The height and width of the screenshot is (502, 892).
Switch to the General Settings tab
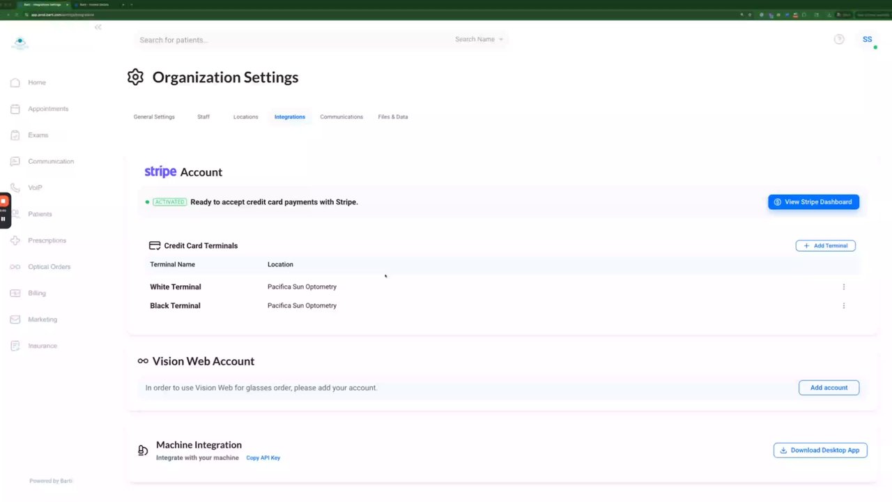pyautogui.click(x=154, y=117)
